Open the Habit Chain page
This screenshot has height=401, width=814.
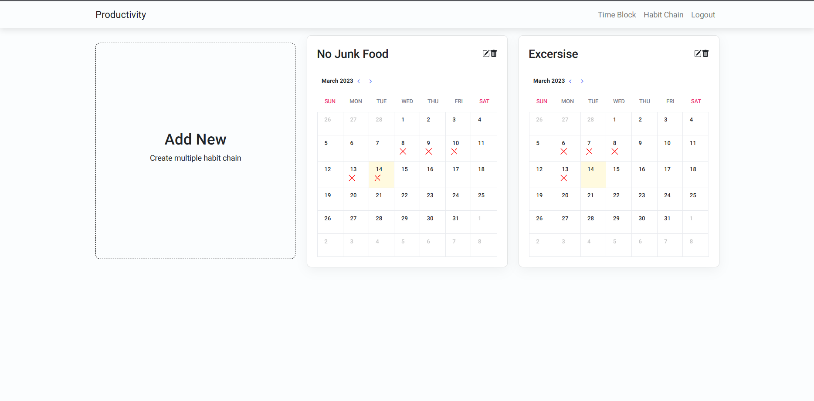663,14
